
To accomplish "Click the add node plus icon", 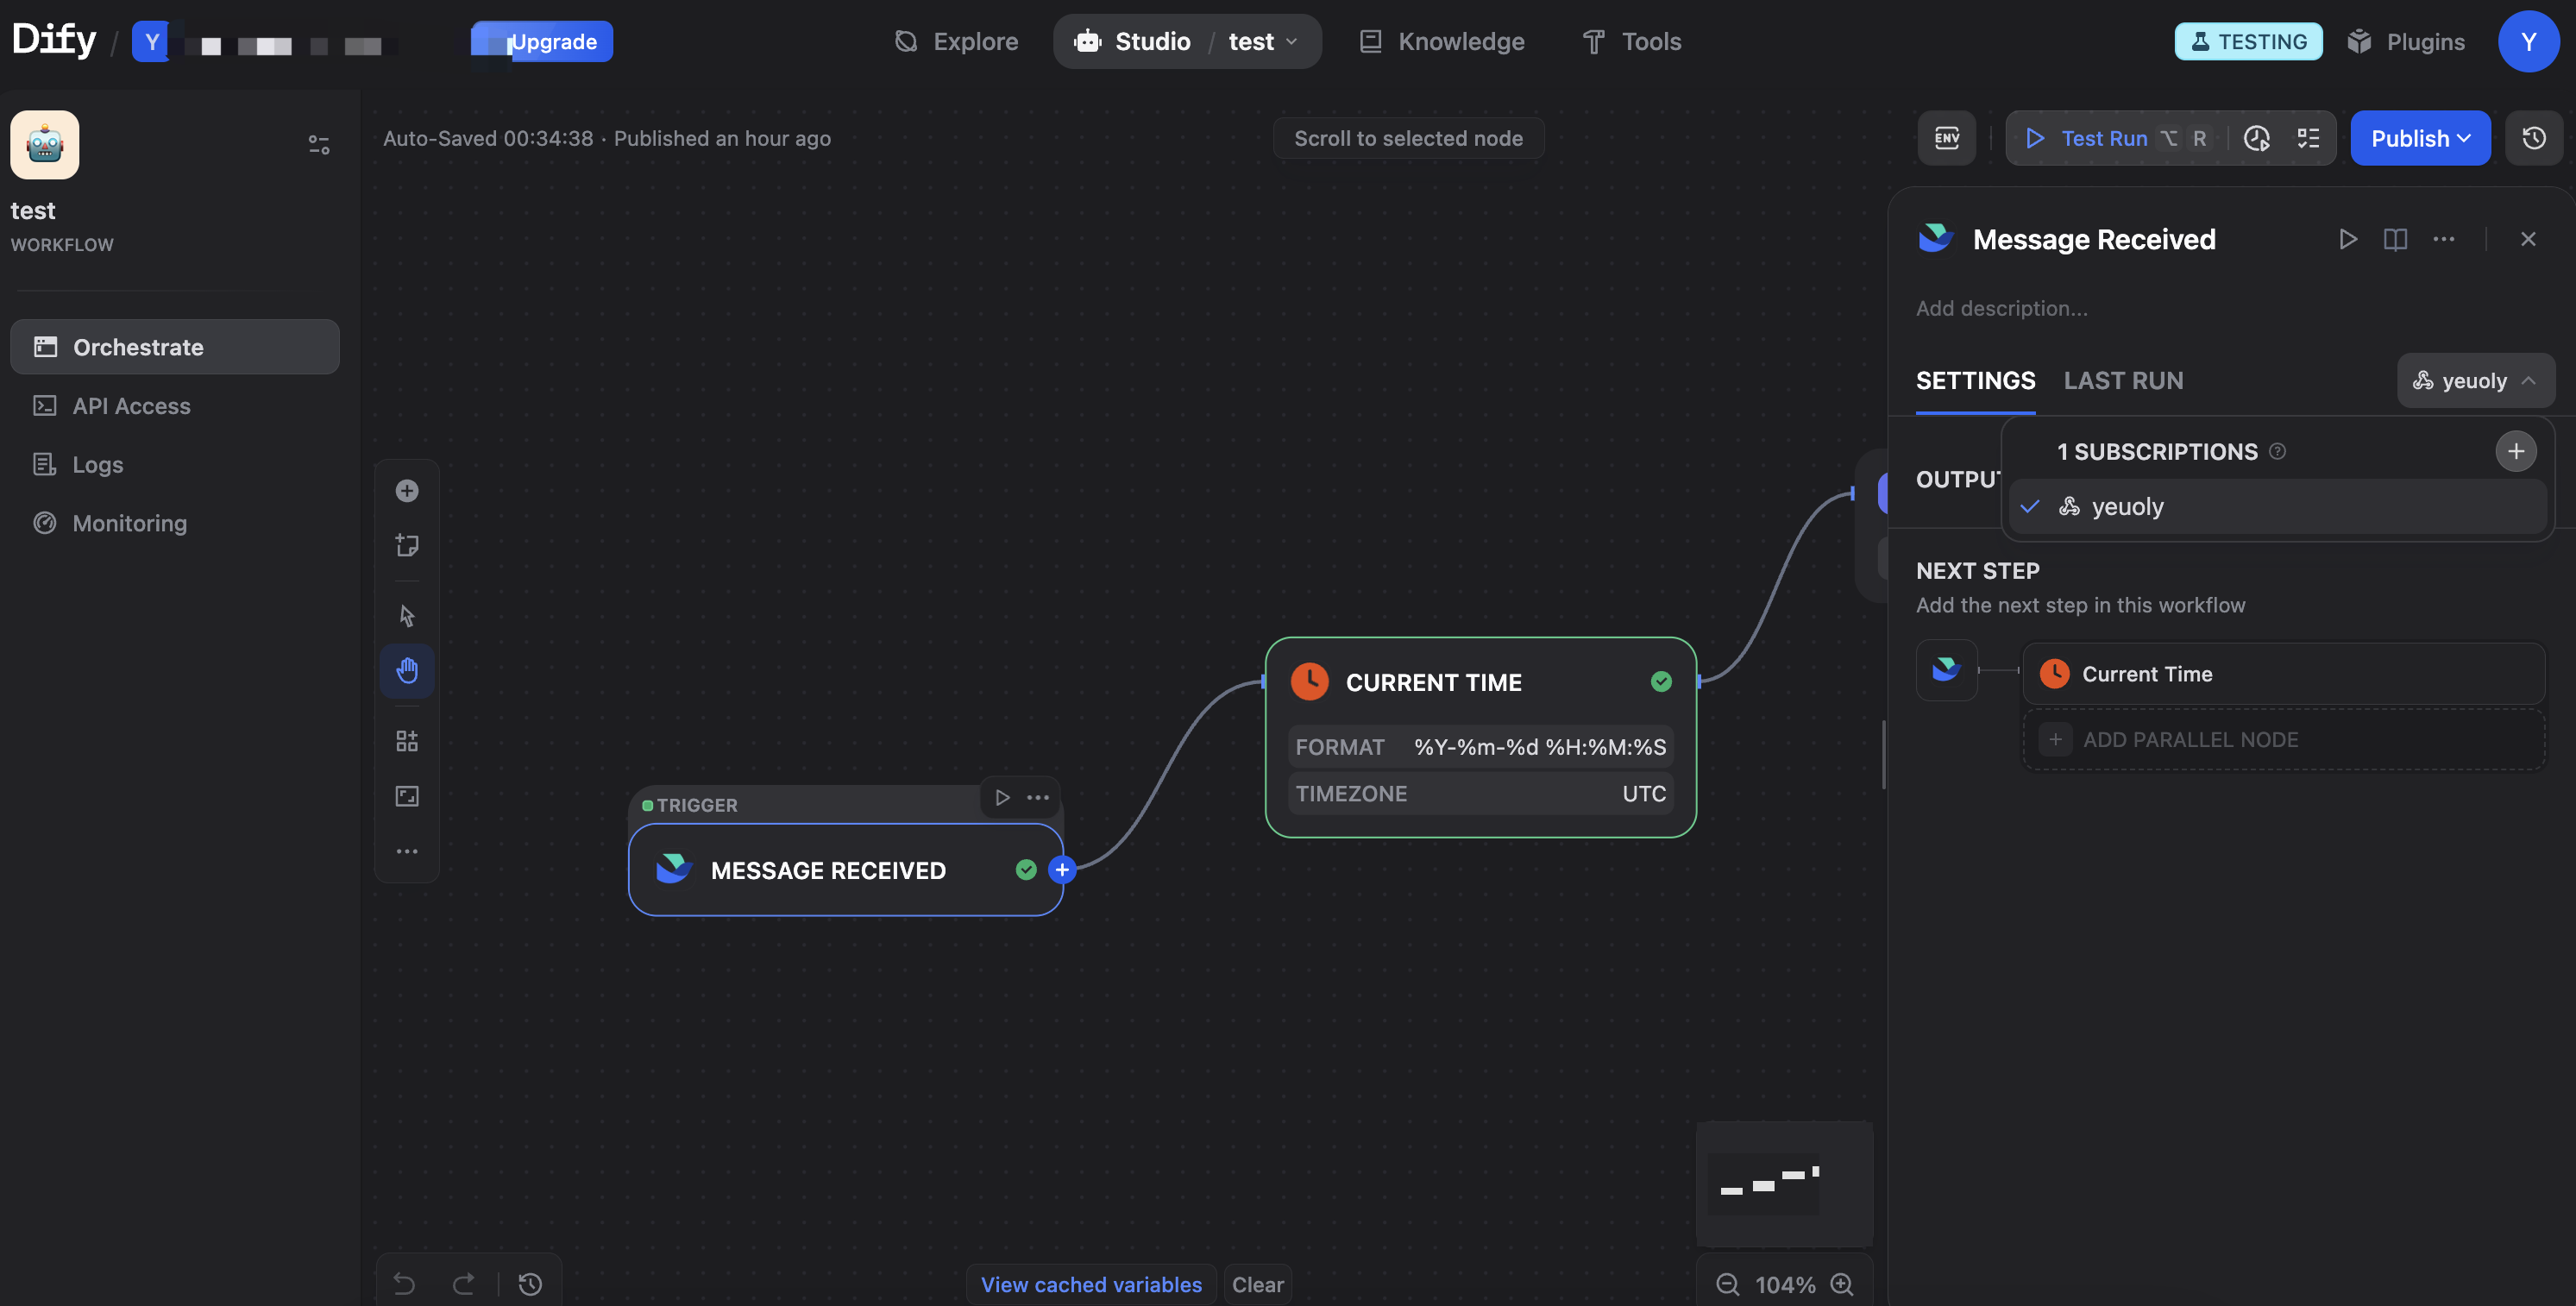I will (406, 491).
